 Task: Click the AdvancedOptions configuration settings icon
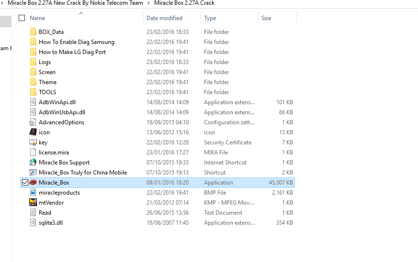33,122
